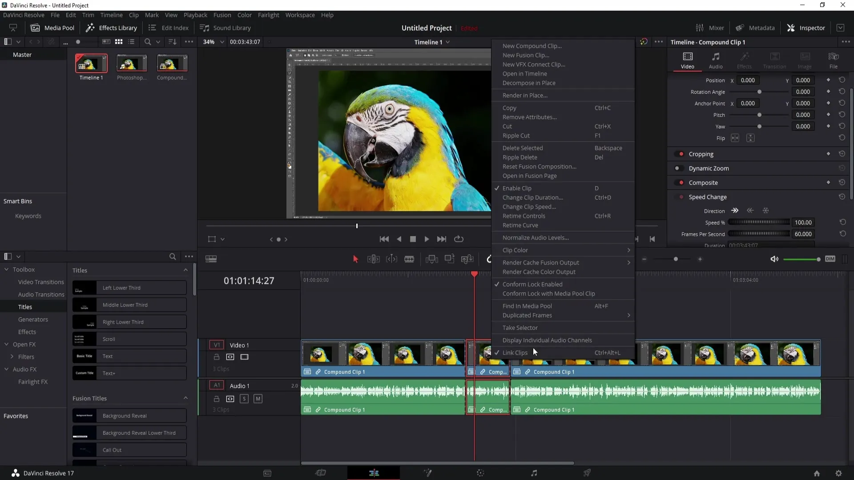The width and height of the screenshot is (854, 480).
Task: Click the Snapping toggle icon in toolbar
Action: coord(488,259)
